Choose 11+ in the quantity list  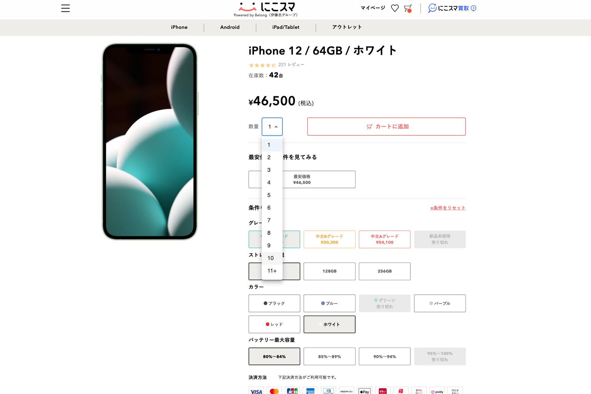coord(272,271)
